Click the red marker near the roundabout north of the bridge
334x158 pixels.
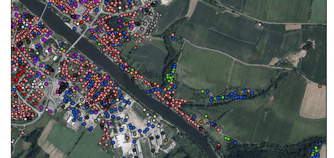81,22
